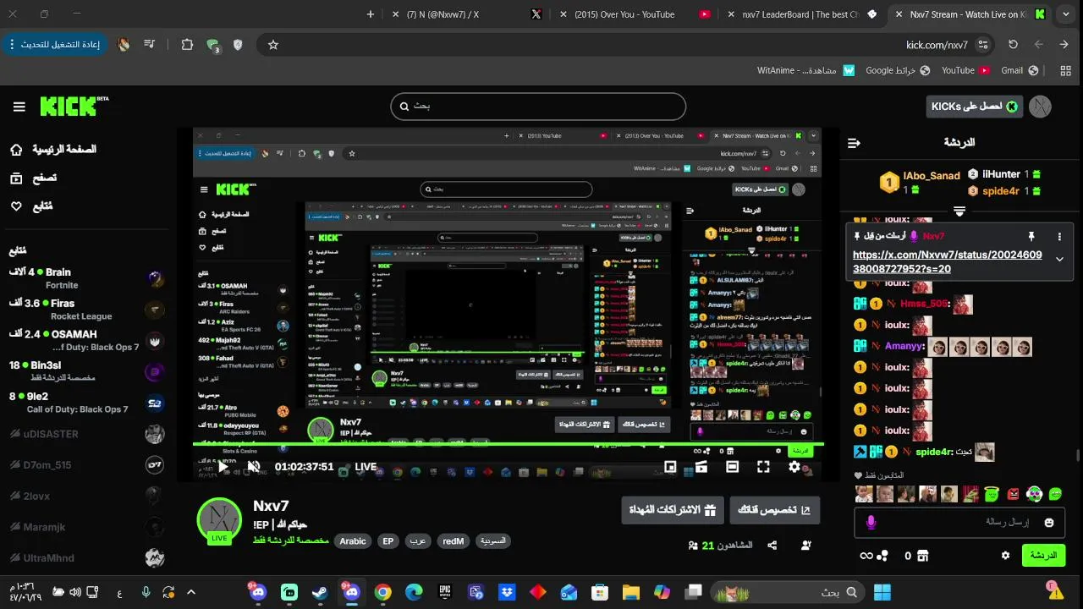Expand the pinned message with chevron
1083x609 pixels.
(x=1059, y=260)
